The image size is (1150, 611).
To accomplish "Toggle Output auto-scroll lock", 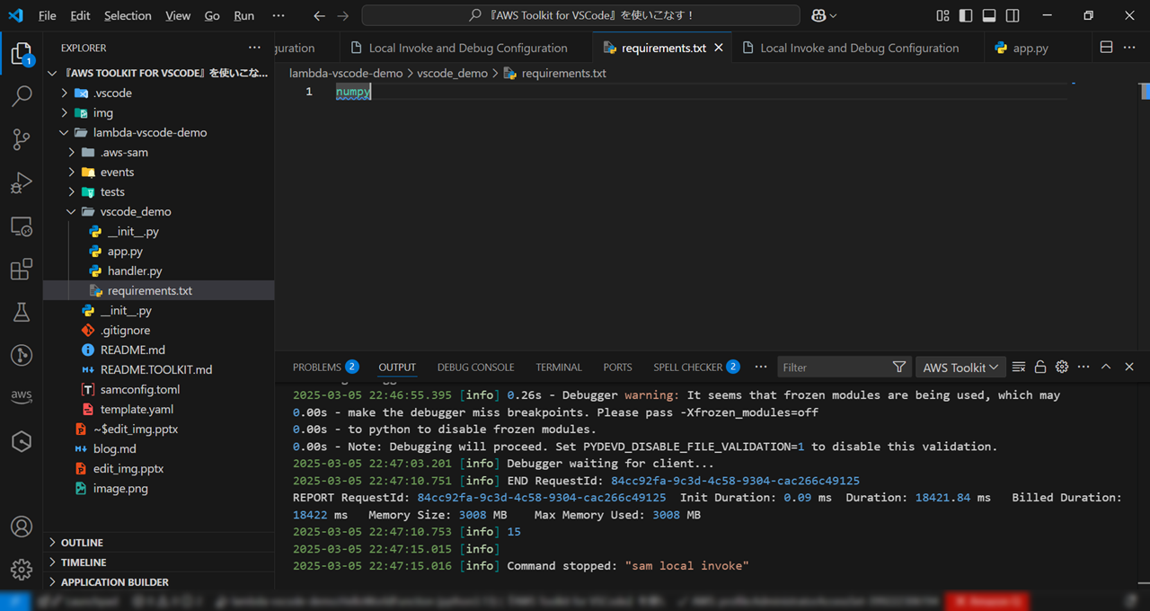I will point(1040,367).
